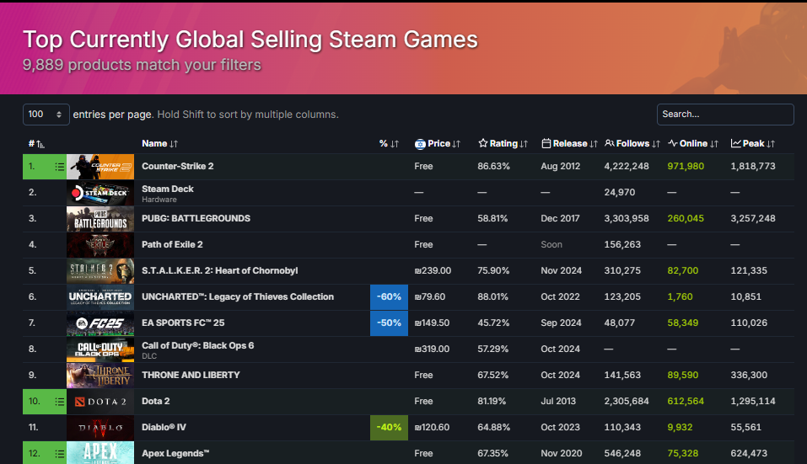The width and height of the screenshot is (807, 464).
Task: Open the Counter-Strike 2 game link
Action: tap(178, 167)
